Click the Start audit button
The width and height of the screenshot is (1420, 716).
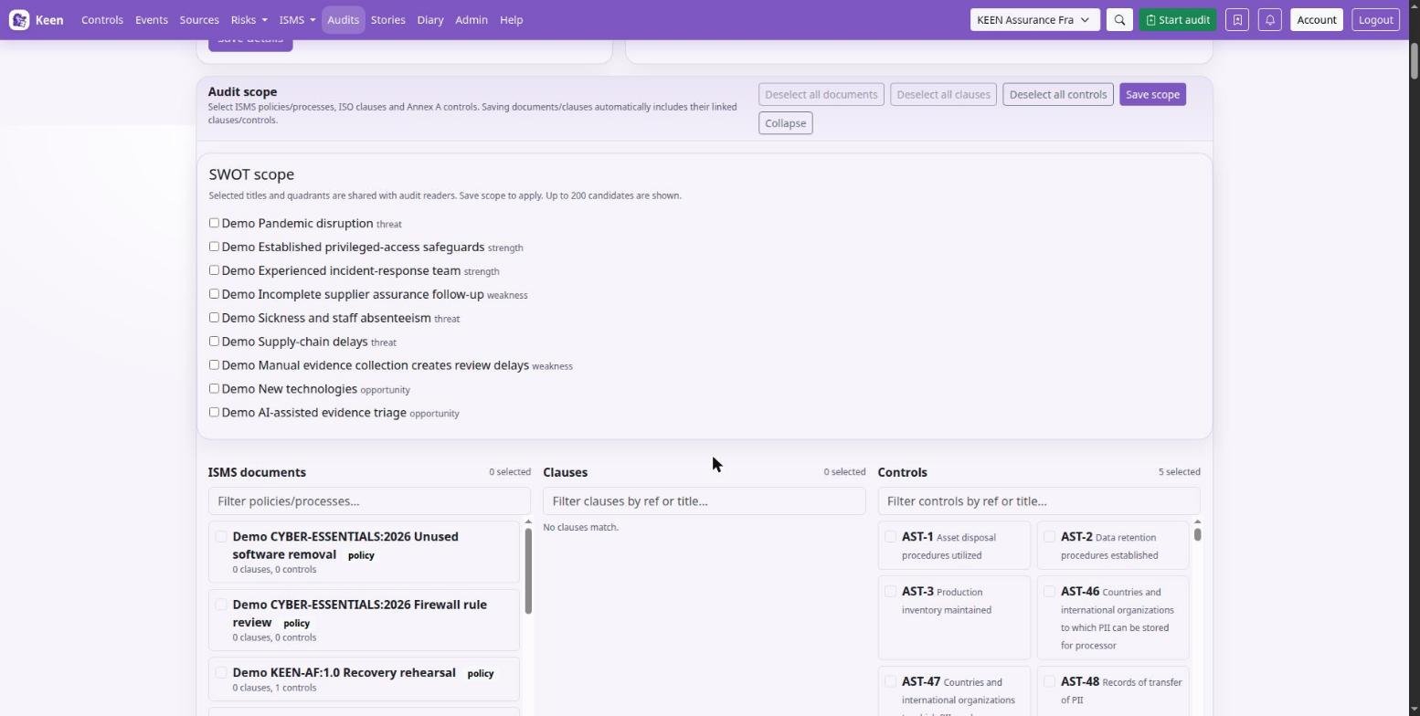click(1178, 20)
